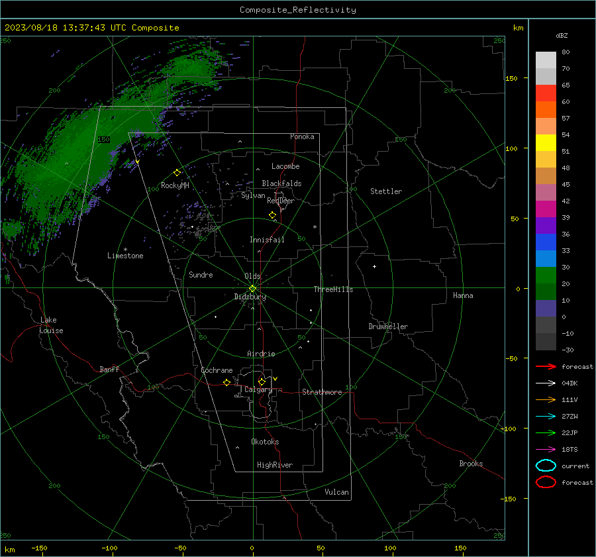Click the RockyMH label
The height and width of the screenshot is (557, 596).
pyautogui.click(x=175, y=185)
